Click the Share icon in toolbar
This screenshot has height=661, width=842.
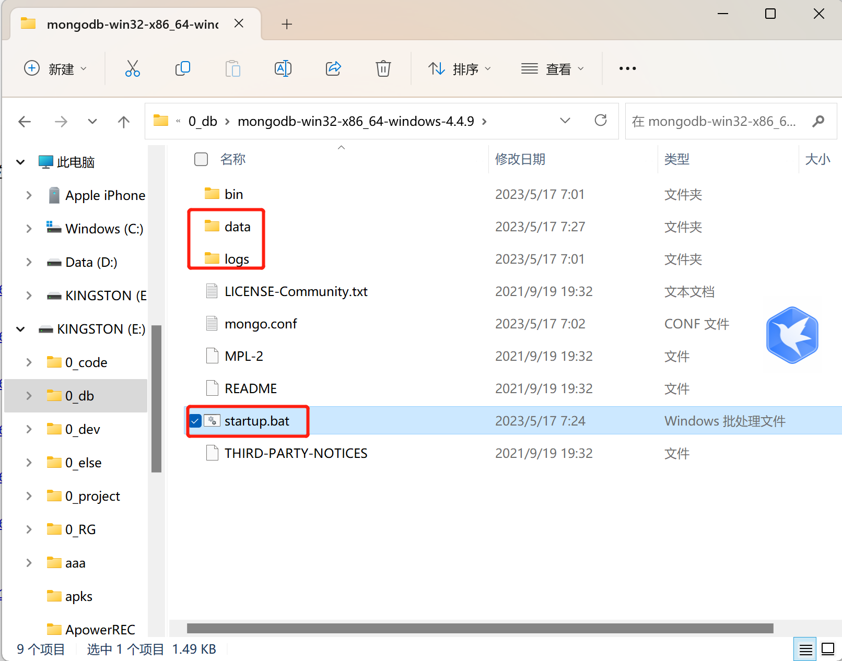(x=333, y=68)
